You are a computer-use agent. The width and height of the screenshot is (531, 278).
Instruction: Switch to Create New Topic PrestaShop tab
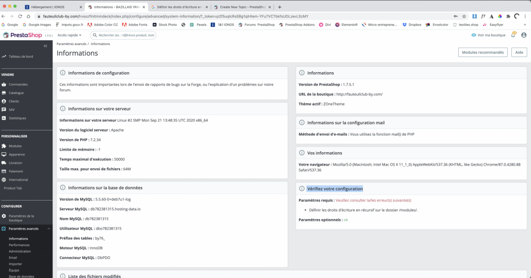point(243,7)
